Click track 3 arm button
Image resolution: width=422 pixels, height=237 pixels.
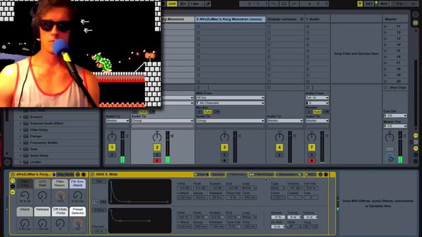click(224, 161)
